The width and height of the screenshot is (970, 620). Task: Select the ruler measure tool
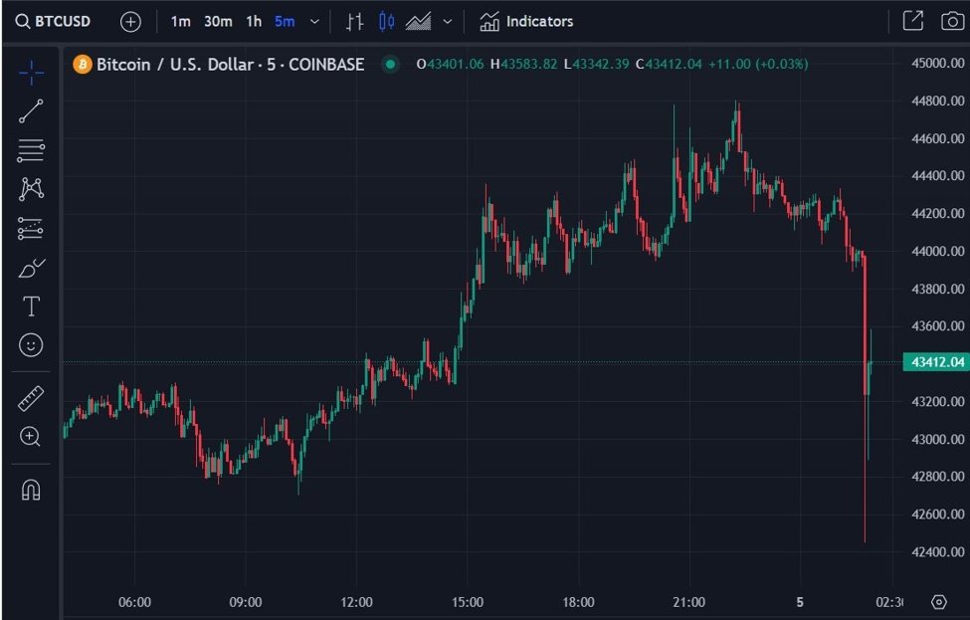click(x=31, y=398)
